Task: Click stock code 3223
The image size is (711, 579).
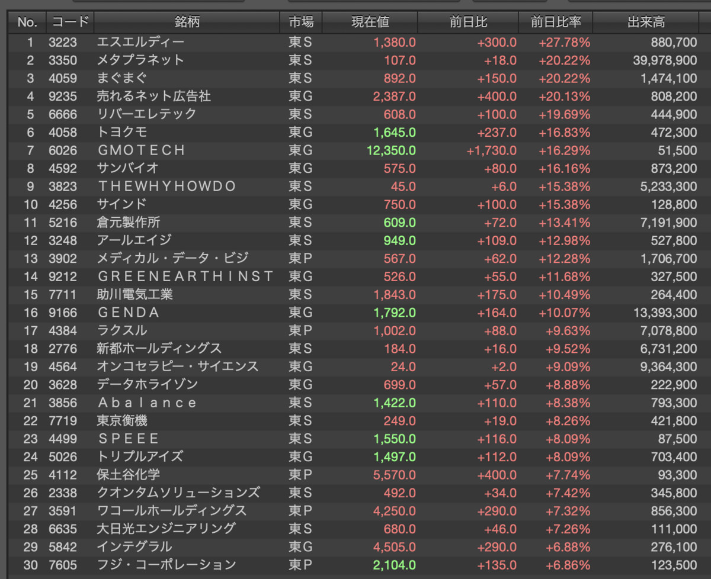Action: [x=62, y=42]
